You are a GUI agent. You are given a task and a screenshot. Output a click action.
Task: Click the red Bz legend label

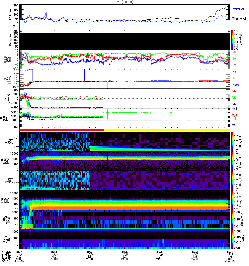[x=234, y=52]
